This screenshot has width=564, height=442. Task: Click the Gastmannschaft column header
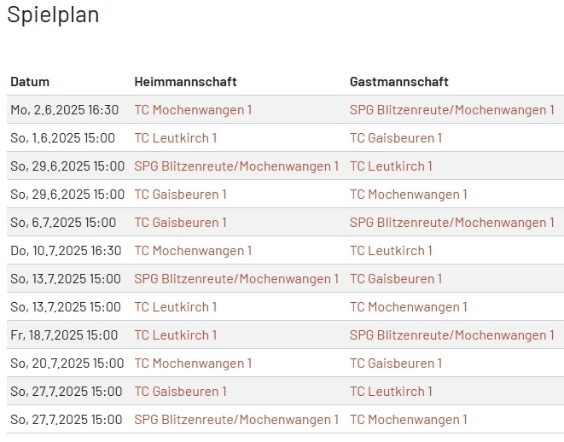tap(398, 82)
